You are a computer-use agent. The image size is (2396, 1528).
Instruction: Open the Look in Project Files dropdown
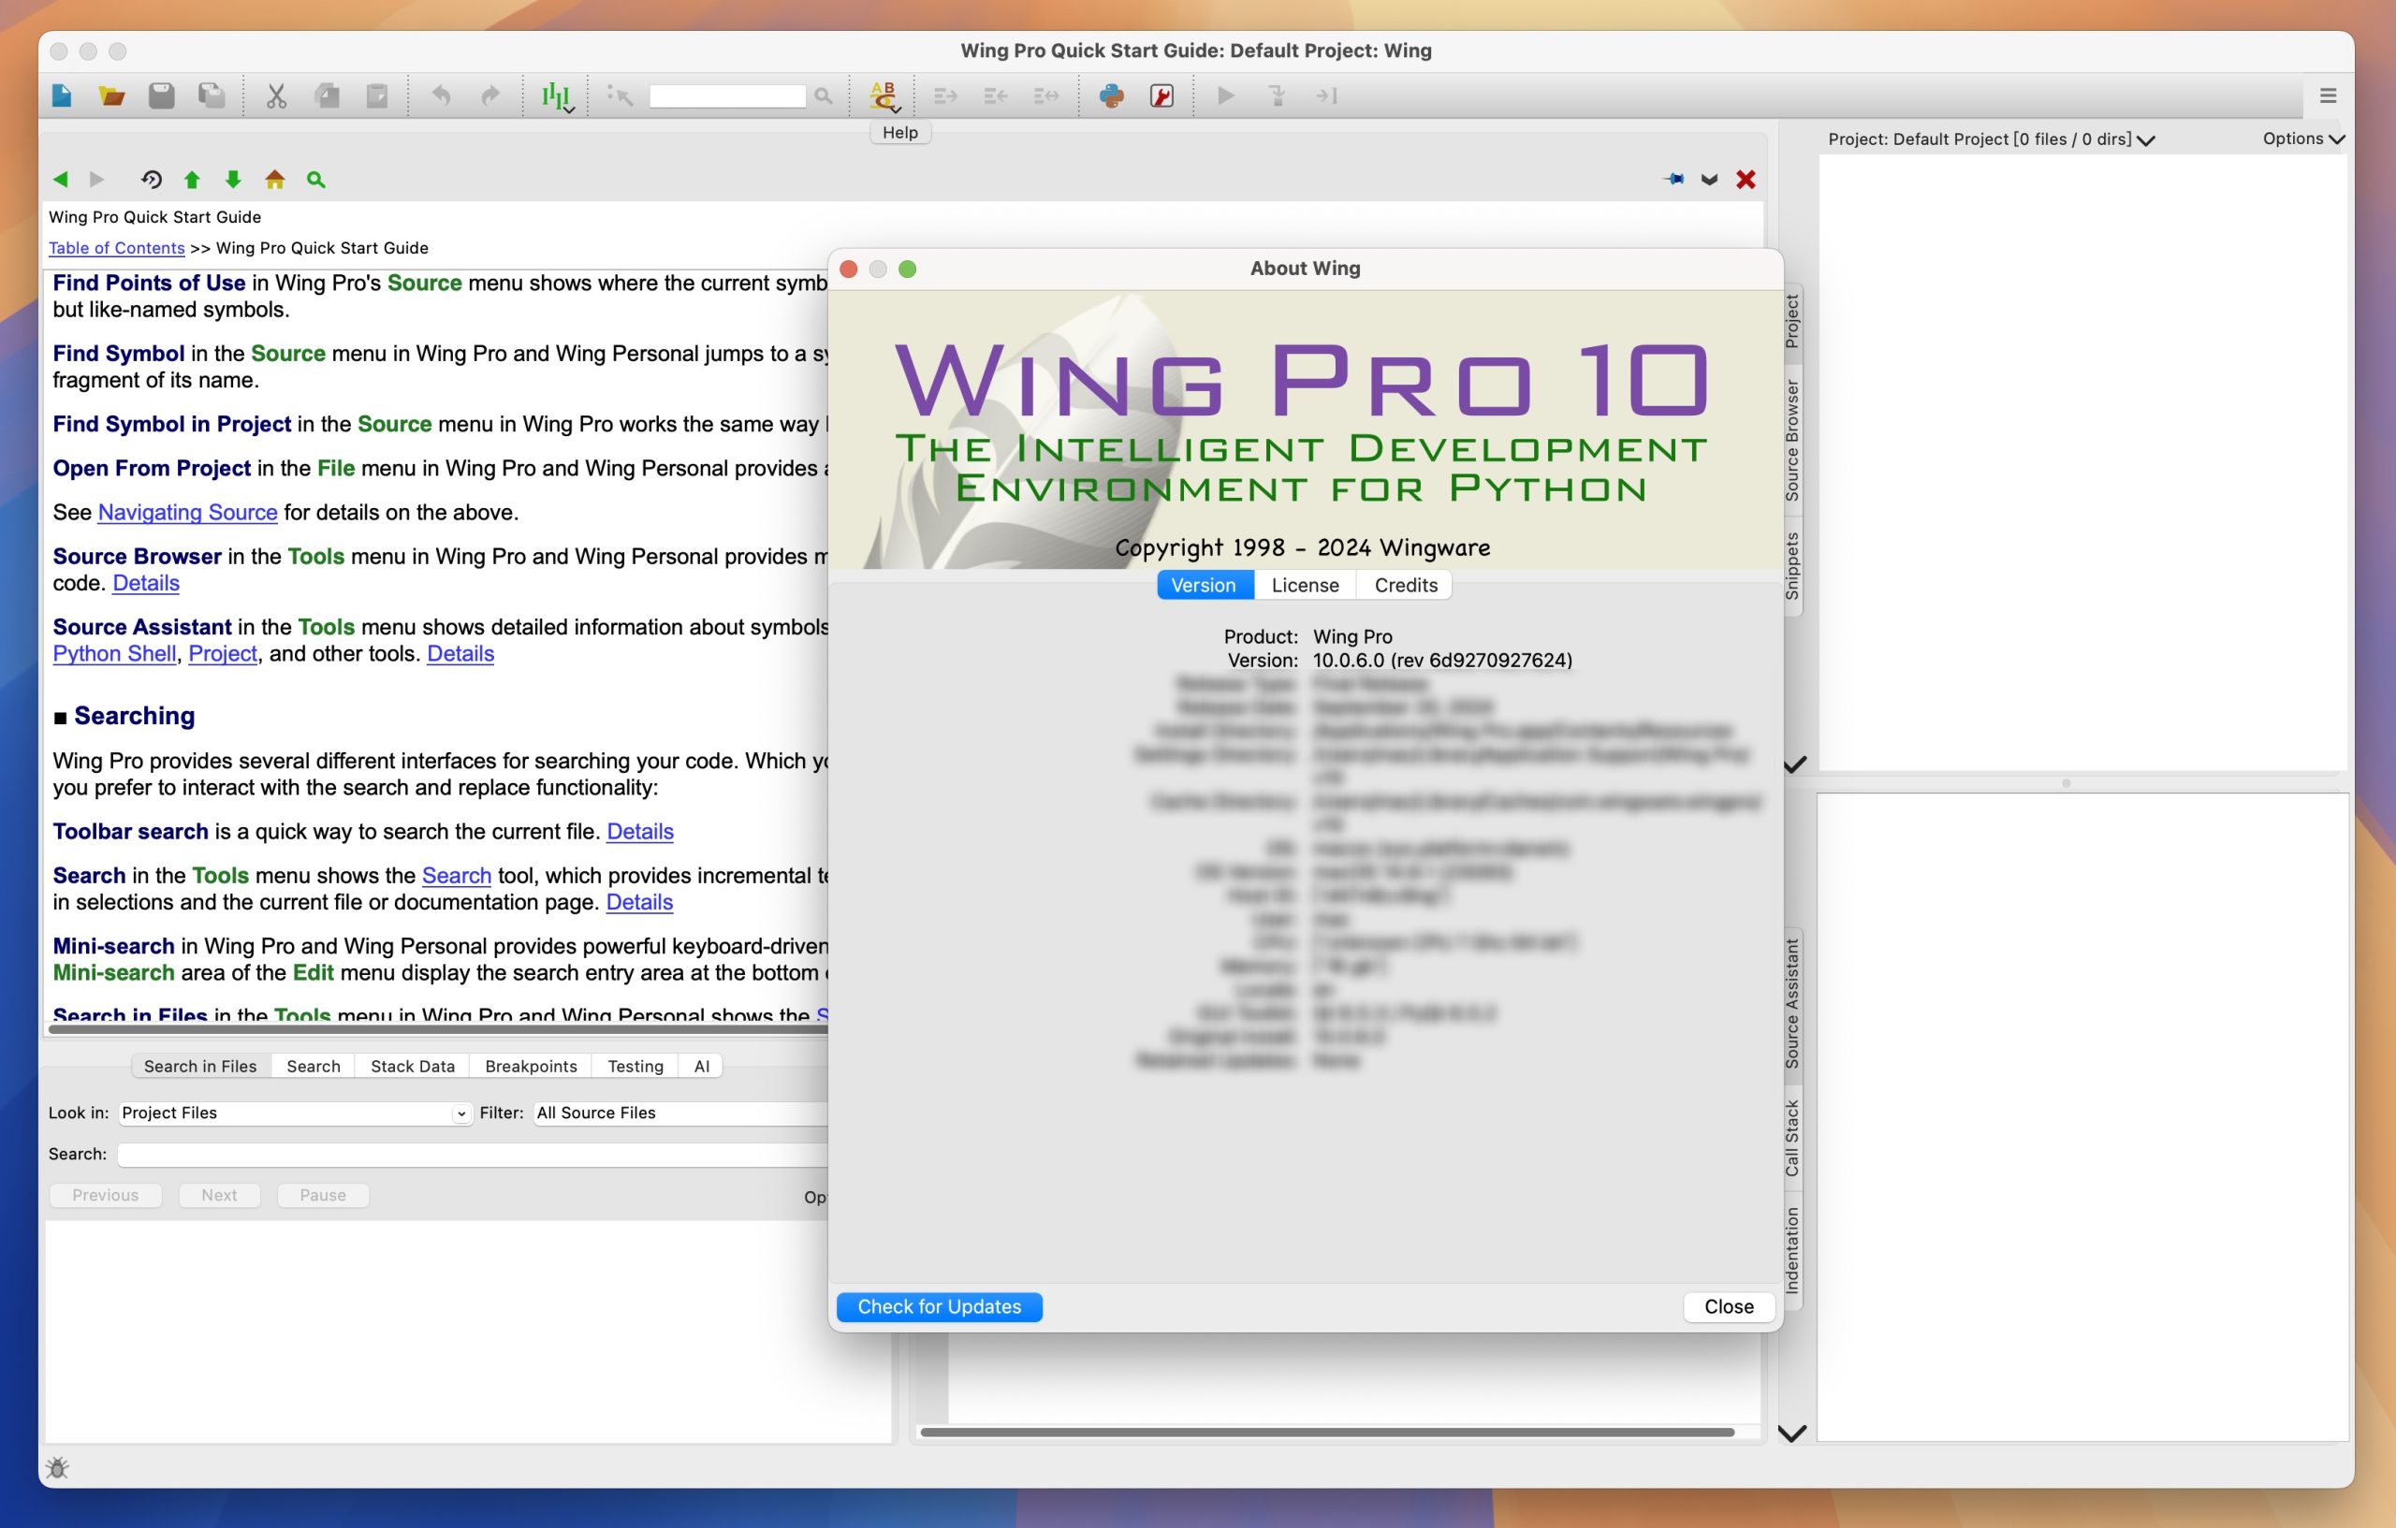click(295, 1113)
